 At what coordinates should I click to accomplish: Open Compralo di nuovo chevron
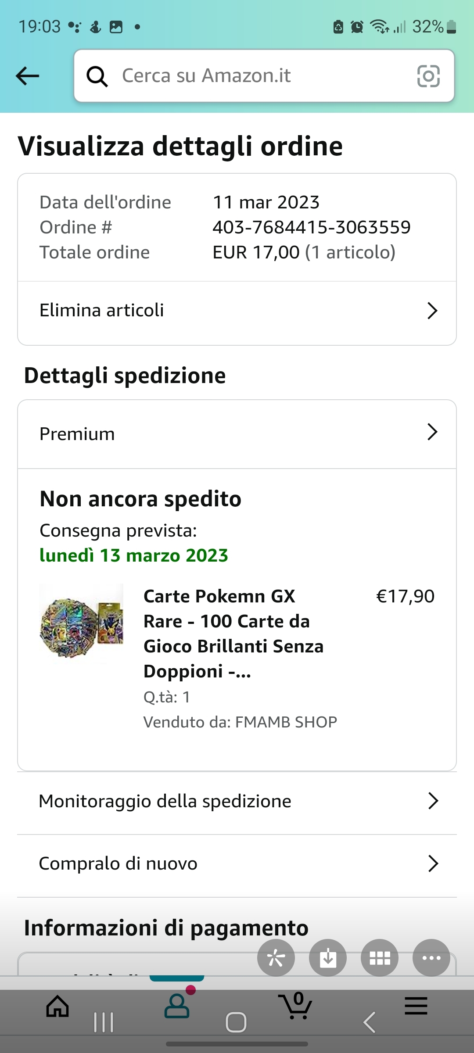click(x=433, y=863)
